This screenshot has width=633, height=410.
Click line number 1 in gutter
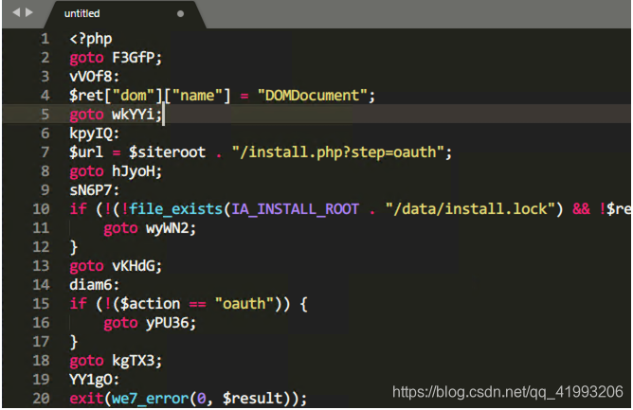[45, 39]
